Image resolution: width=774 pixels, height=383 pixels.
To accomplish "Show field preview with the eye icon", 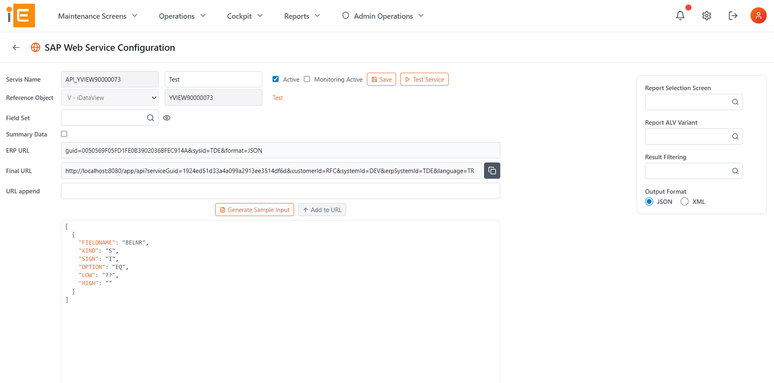I will click(167, 117).
